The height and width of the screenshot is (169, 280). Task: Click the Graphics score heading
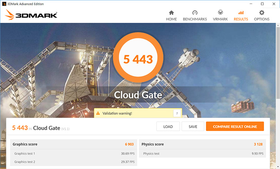point(25,144)
